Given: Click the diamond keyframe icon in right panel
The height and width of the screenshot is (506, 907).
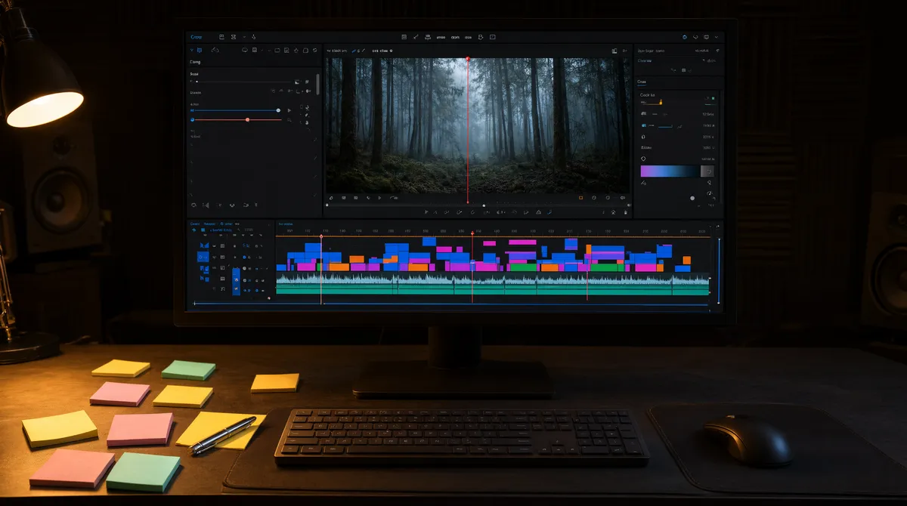Looking at the screenshot, I should [643, 159].
